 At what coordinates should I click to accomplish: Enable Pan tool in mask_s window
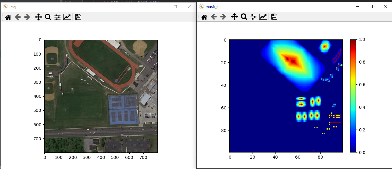tap(234, 17)
